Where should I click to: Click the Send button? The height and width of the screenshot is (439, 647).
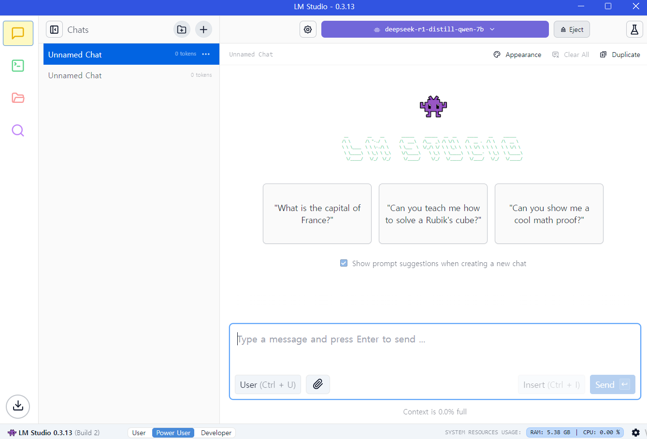tap(612, 384)
